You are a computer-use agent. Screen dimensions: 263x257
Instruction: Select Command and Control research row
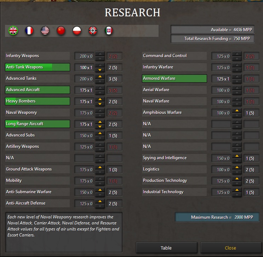point(174,56)
